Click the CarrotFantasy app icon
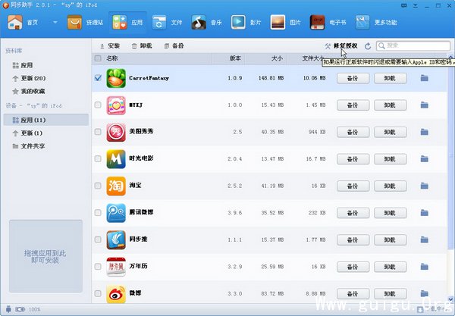This screenshot has height=316, width=455. [x=116, y=78]
